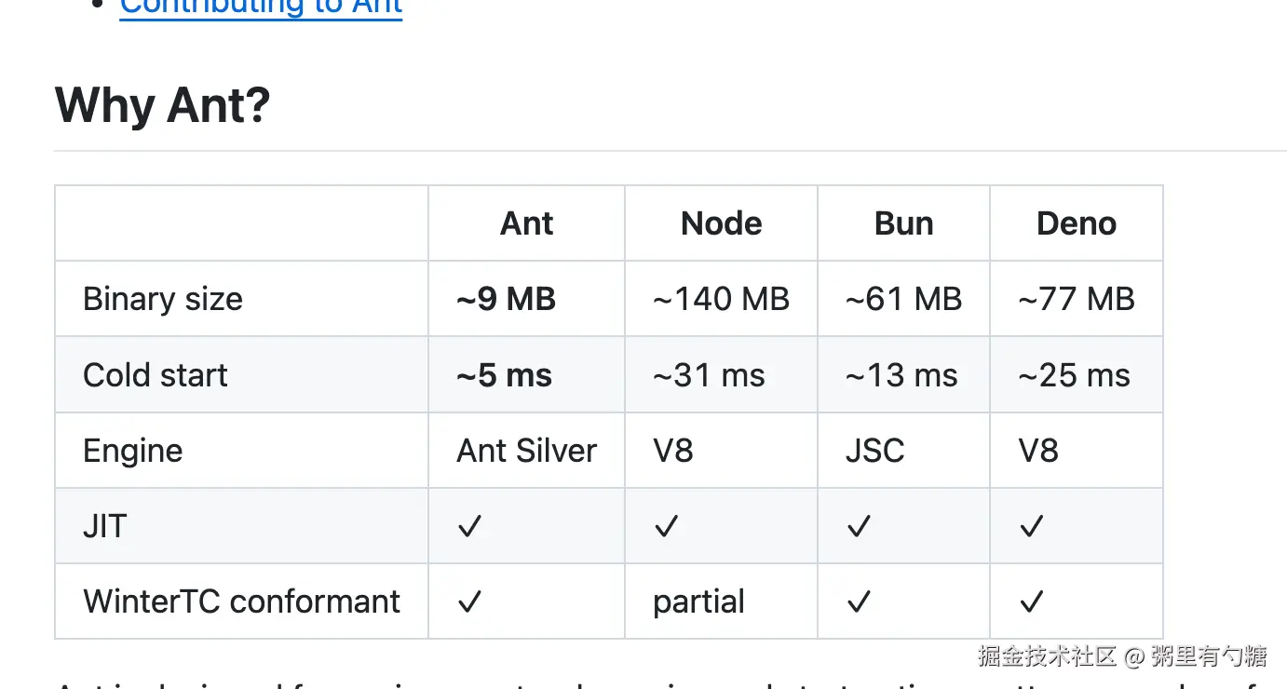Click the WinterTC checkmark under Ant
This screenshot has width=1287, height=689.
coord(470,602)
